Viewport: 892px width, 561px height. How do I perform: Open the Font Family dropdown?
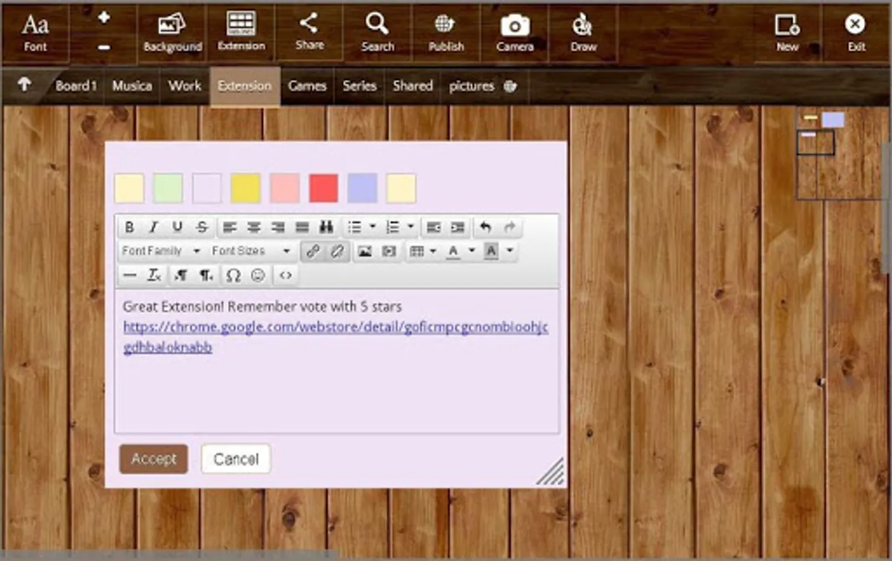pos(161,251)
